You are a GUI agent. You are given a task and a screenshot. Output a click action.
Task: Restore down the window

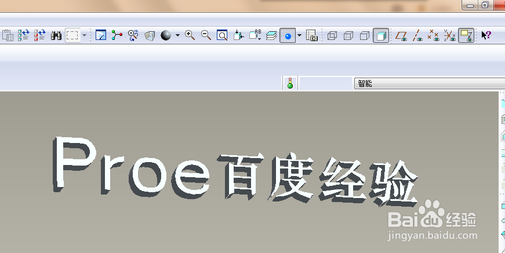click(485, 5)
